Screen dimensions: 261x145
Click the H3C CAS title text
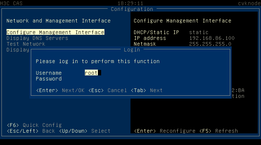pyautogui.click(x=11, y=3)
